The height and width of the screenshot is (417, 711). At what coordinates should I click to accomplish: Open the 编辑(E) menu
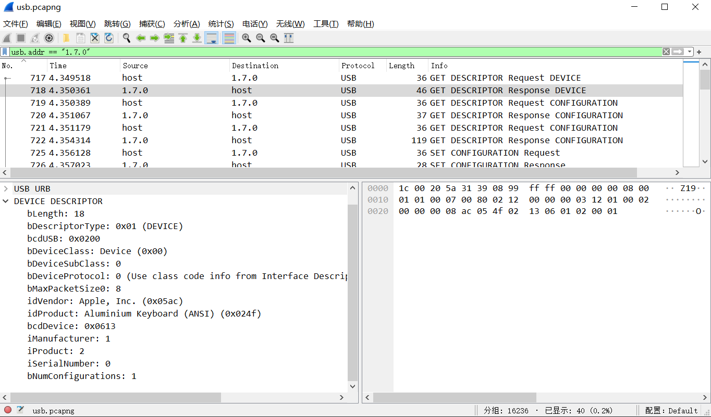(49, 24)
